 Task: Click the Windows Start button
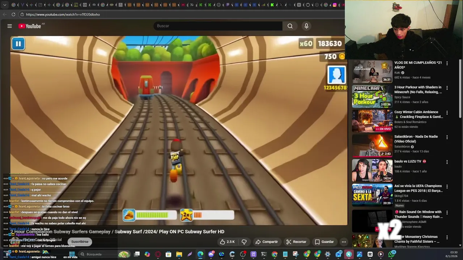pos(72,254)
